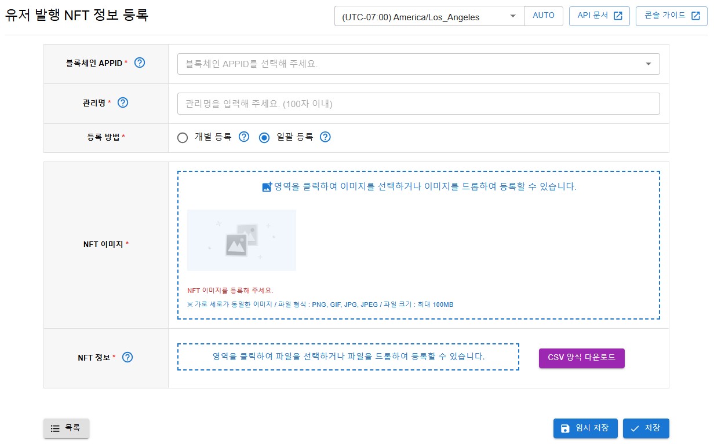Viewport: 714px width, 444px height.
Task: Click the NFT 정보 file drop area
Action: 348,357
